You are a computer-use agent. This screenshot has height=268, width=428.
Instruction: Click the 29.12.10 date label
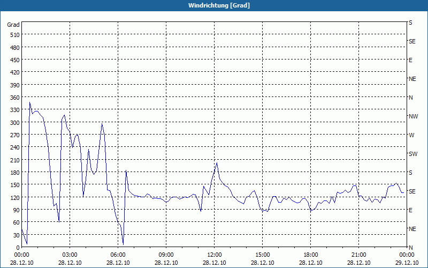[x=407, y=263]
